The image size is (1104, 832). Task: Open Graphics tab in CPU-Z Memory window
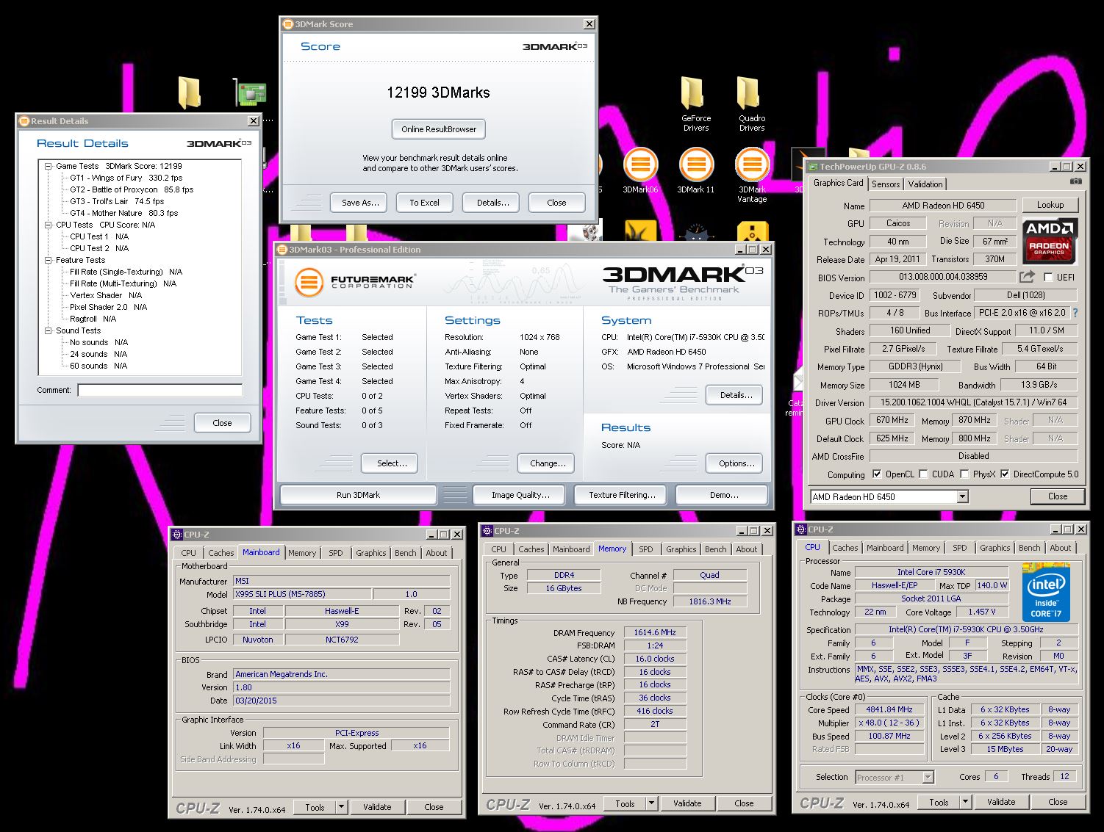tap(681, 549)
